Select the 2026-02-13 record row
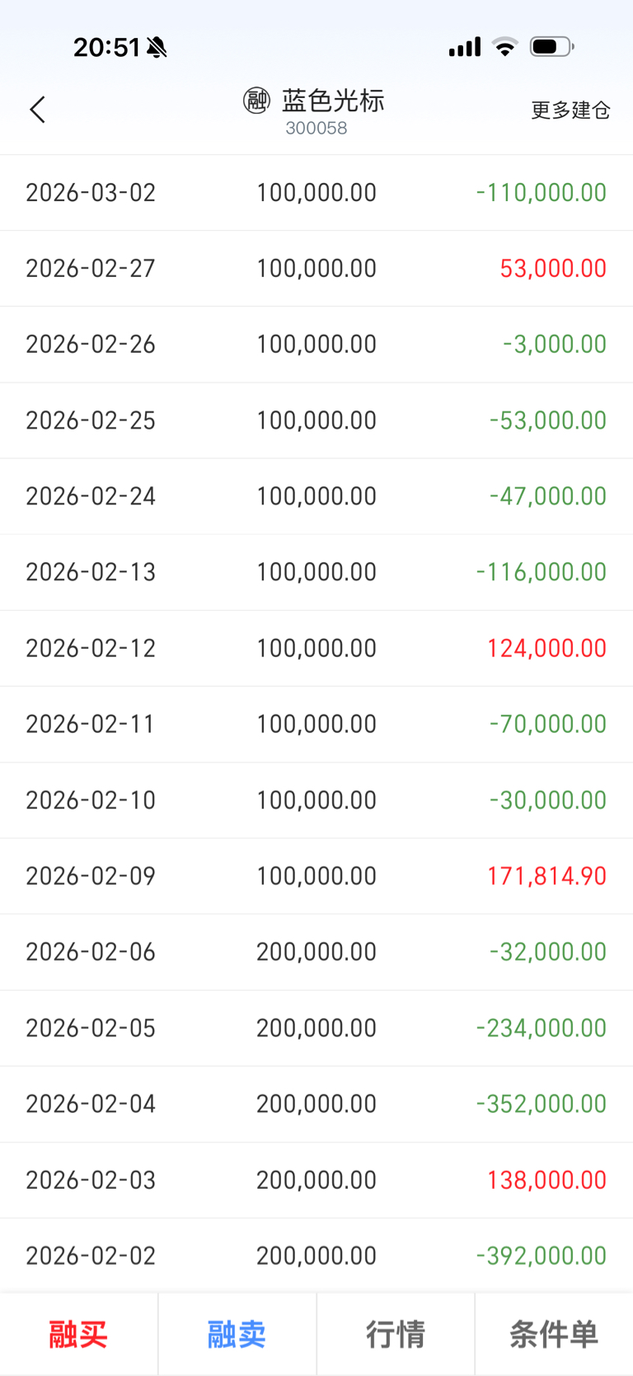The width and height of the screenshot is (633, 1376). tap(316, 572)
